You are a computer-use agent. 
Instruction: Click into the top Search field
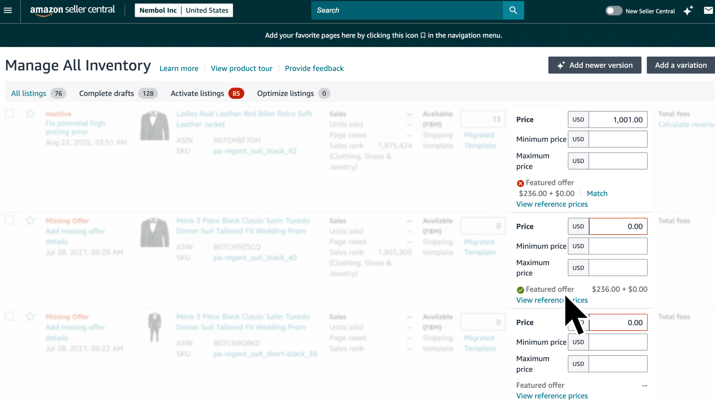(407, 10)
